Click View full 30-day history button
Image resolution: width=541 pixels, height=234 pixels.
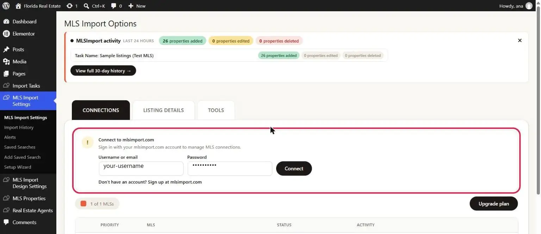coord(103,71)
